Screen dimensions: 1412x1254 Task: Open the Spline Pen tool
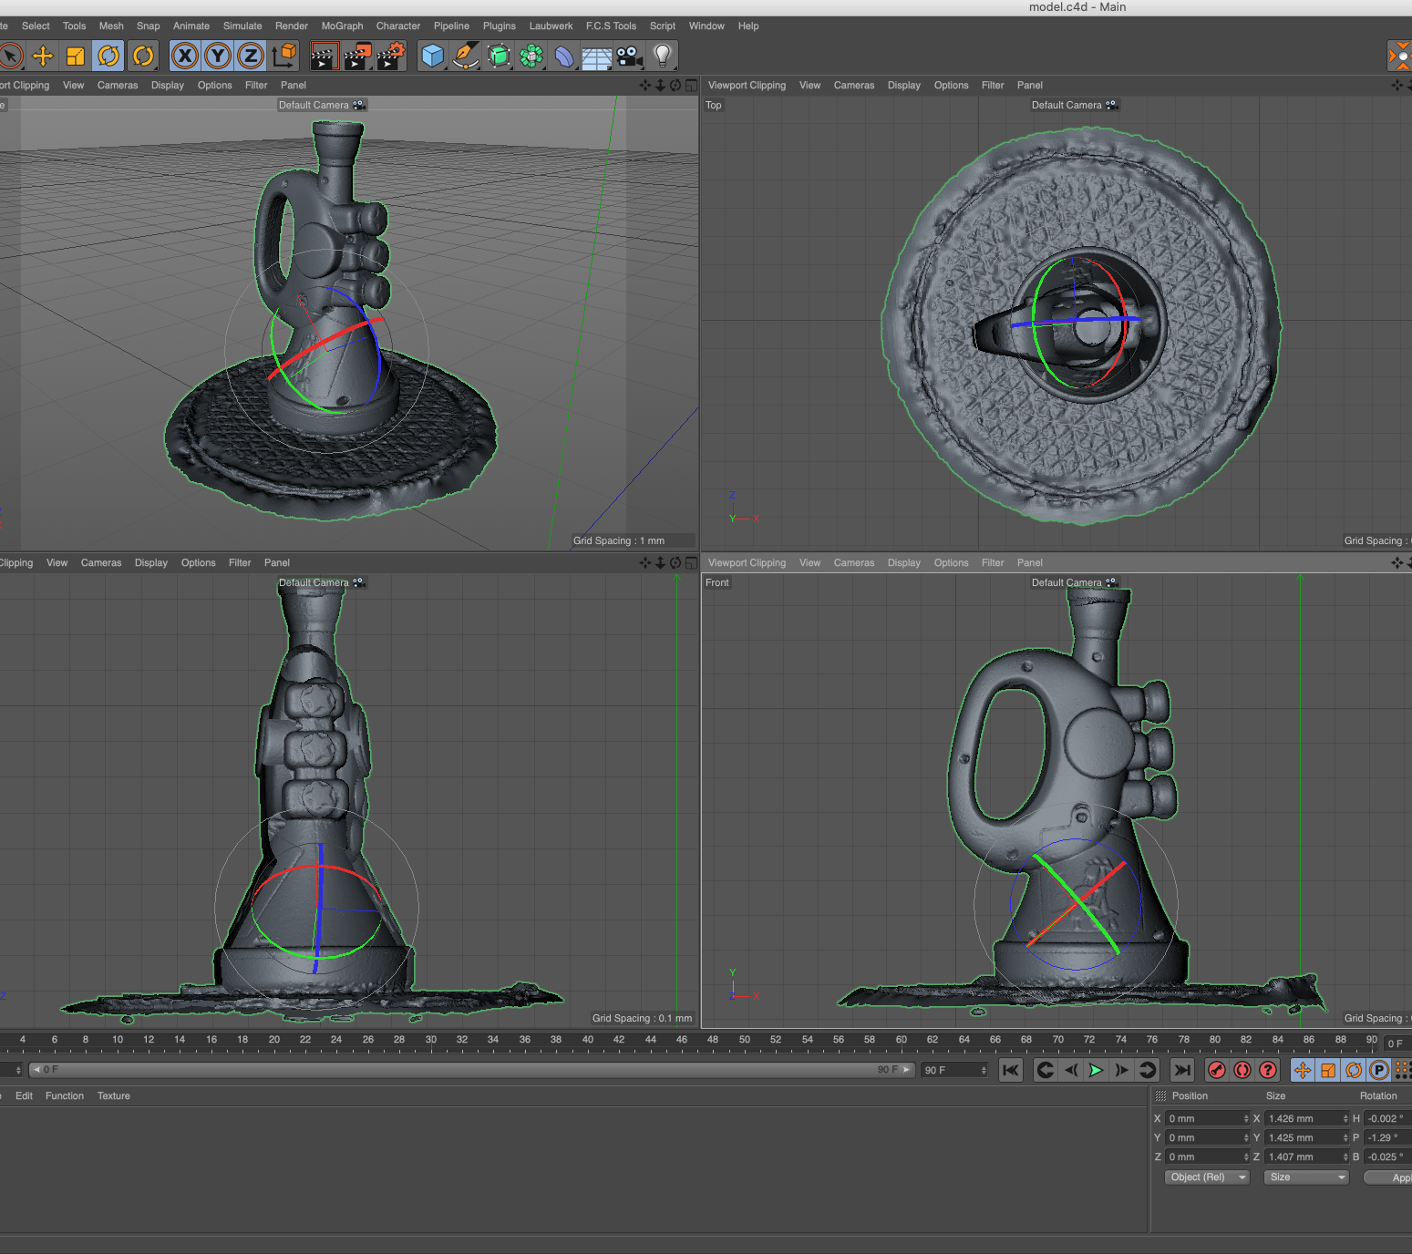[466, 57]
